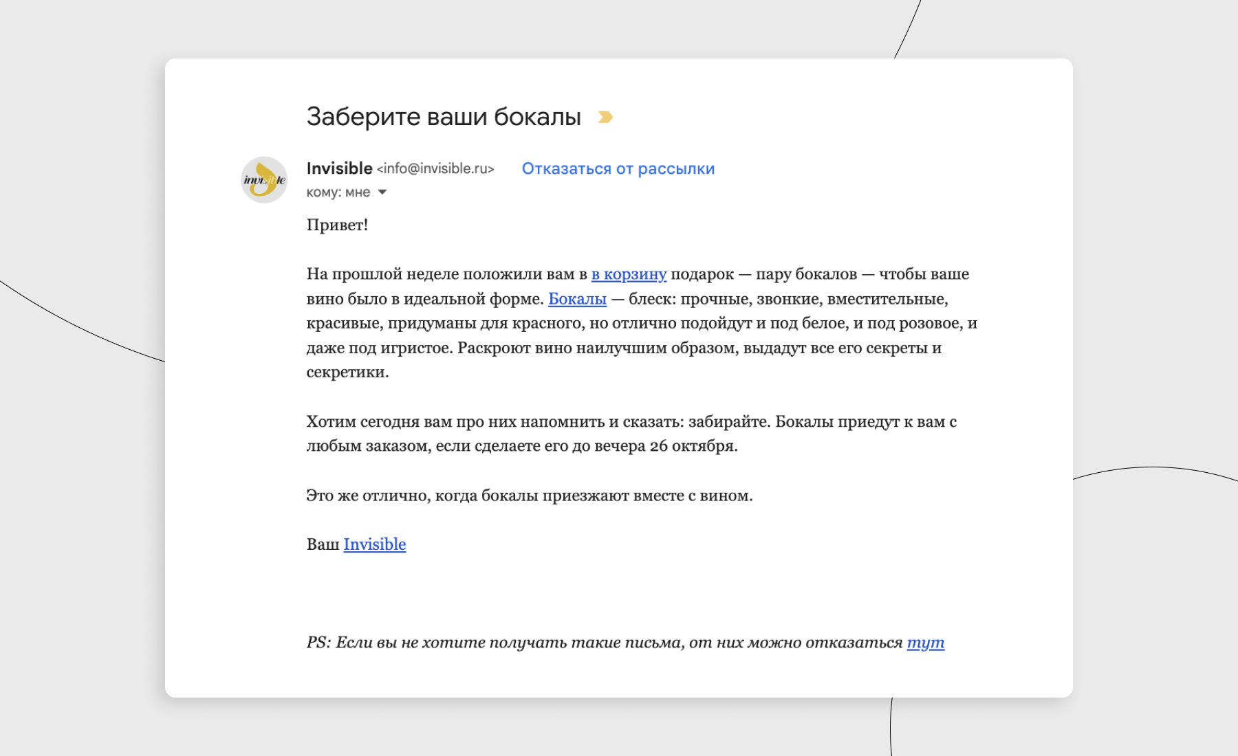Click the subject 'Заберите ваши бокалы'
Screen dimensions: 1238x756
point(444,117)
